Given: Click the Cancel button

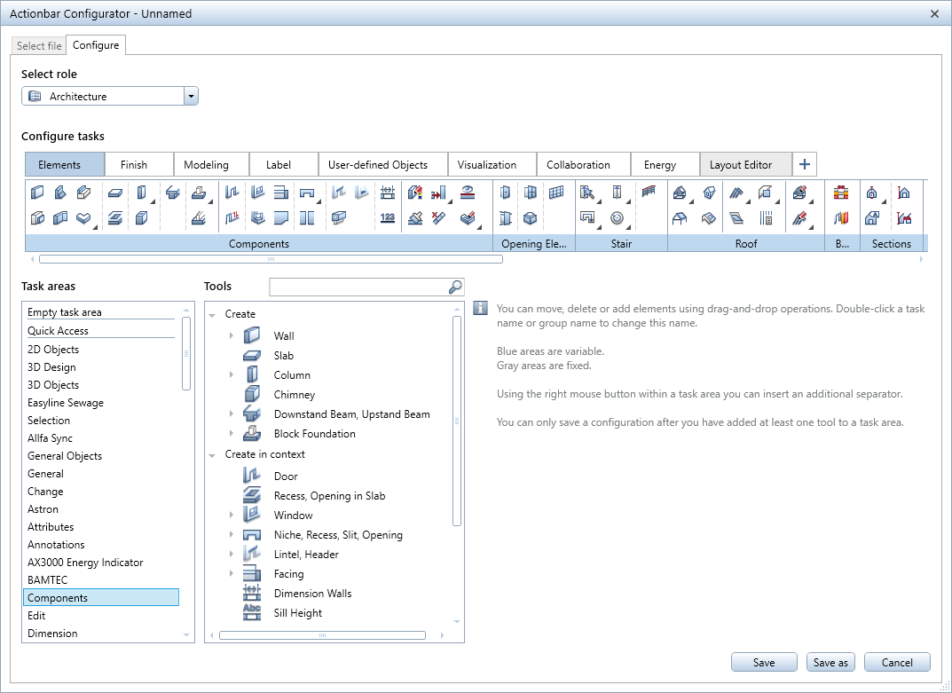Looking at the screenshot, I should pos(896,662).
